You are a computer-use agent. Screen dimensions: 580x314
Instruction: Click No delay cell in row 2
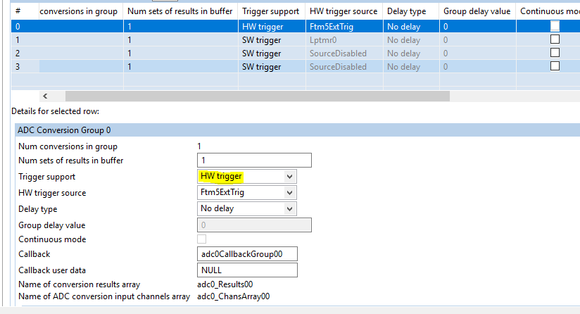pos(411,54)
